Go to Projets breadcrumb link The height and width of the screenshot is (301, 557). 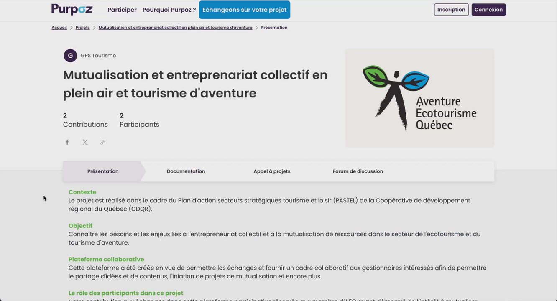82,28
